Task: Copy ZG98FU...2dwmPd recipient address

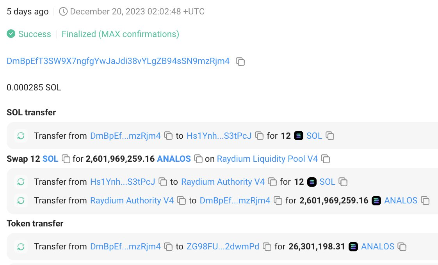Action: point(267,247)
